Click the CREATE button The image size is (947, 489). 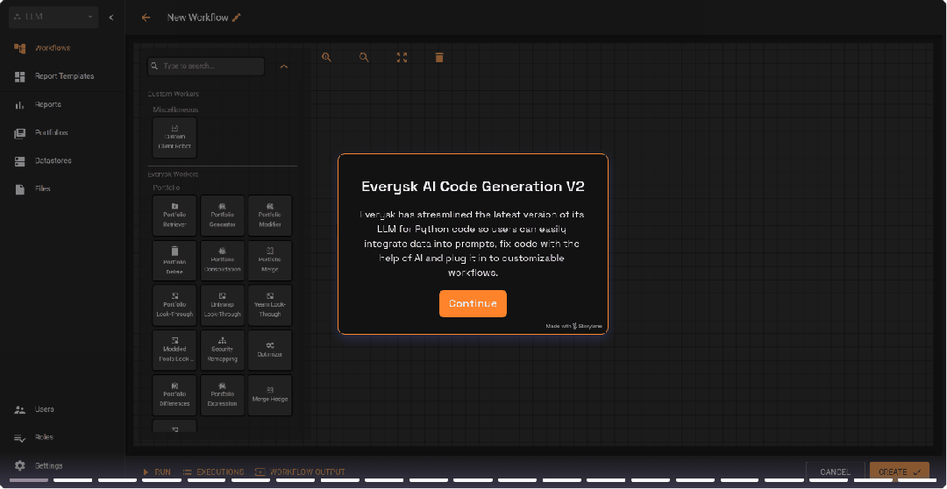tap(900, 472)
